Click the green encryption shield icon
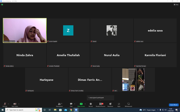Image resolution: width=180 pixels, height=112 pixels. (2, 5)
